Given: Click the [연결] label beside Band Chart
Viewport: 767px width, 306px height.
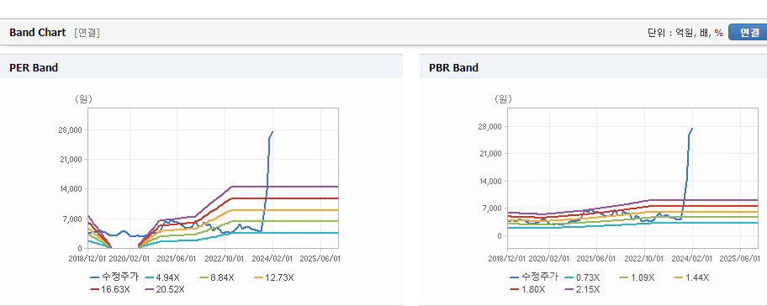Looking at the screenshot, I should pyautogui.click(x=87, y=33).
